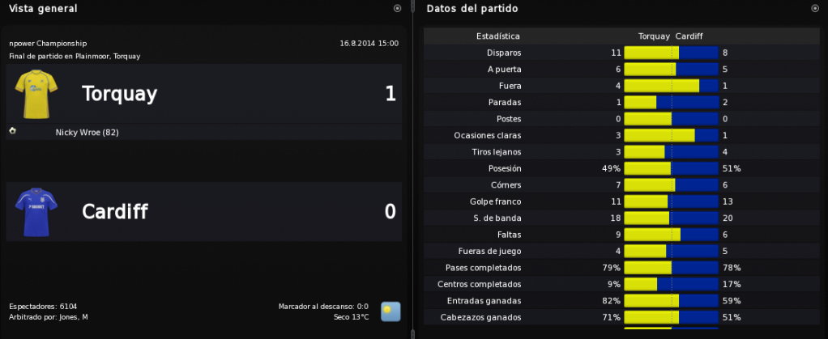Screen dimensions: 828x339
Task: Click the Cabezazos ganados row
Action: 621,317
